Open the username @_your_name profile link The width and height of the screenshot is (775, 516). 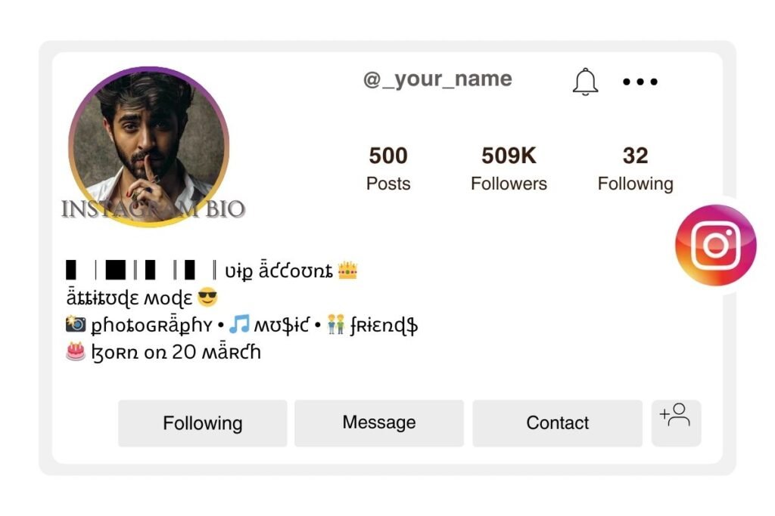pos(437,79)
